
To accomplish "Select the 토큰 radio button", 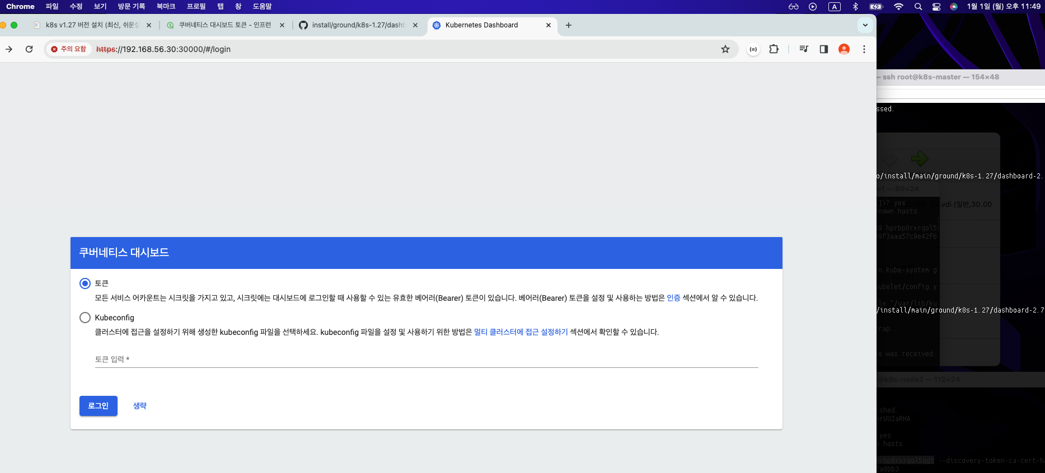I will click(x=85, y=283).
